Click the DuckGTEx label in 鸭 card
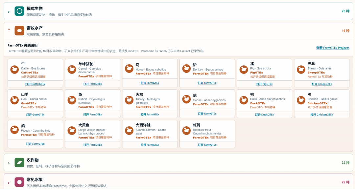The height and width of the screenshot is (190, 355). [x=258, y=103]
